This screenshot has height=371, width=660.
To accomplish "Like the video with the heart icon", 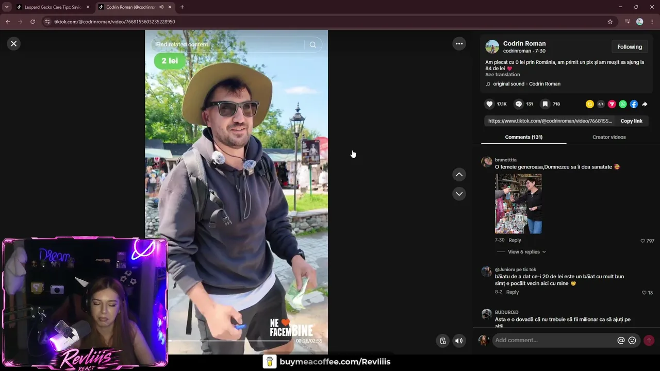I will [x=489, y=104].
